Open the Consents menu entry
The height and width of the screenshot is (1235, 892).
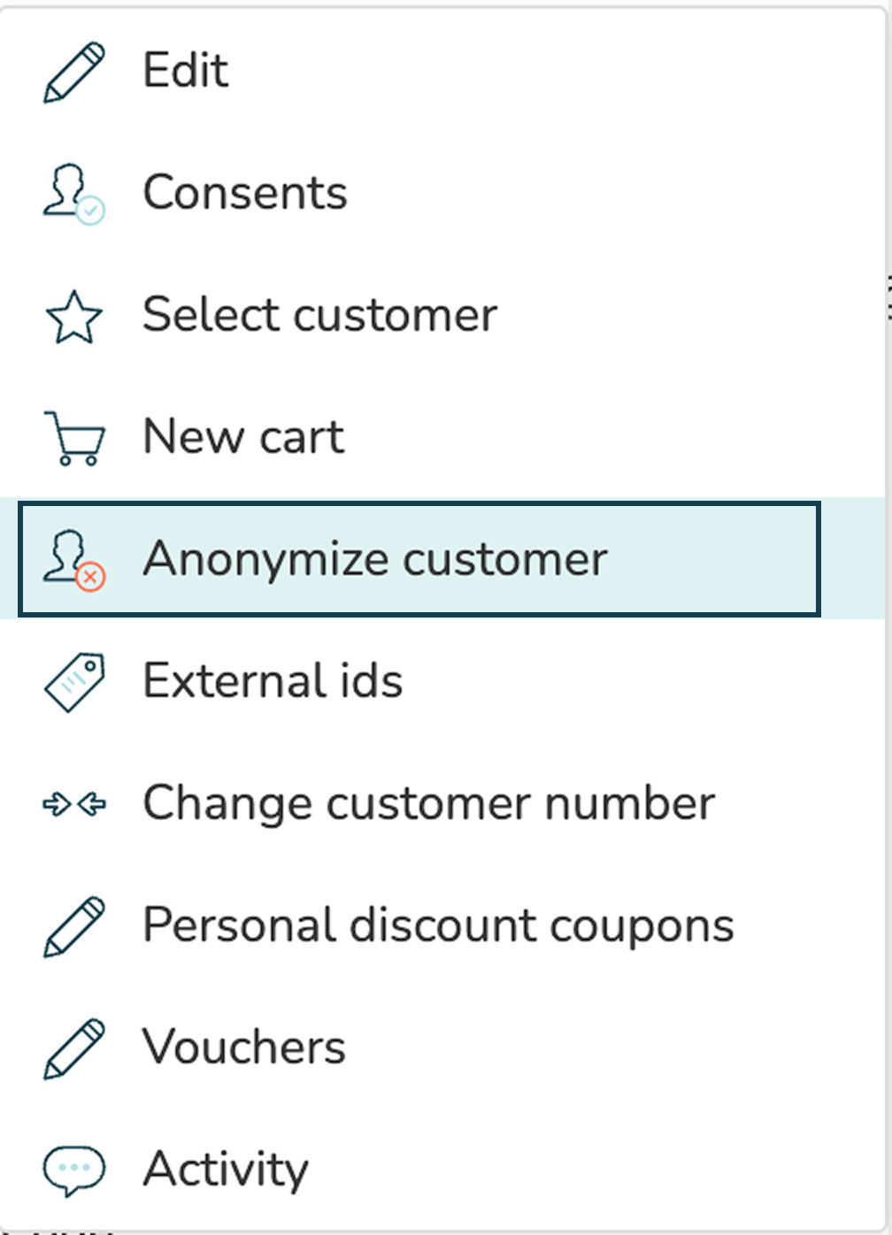pos(442,194)
